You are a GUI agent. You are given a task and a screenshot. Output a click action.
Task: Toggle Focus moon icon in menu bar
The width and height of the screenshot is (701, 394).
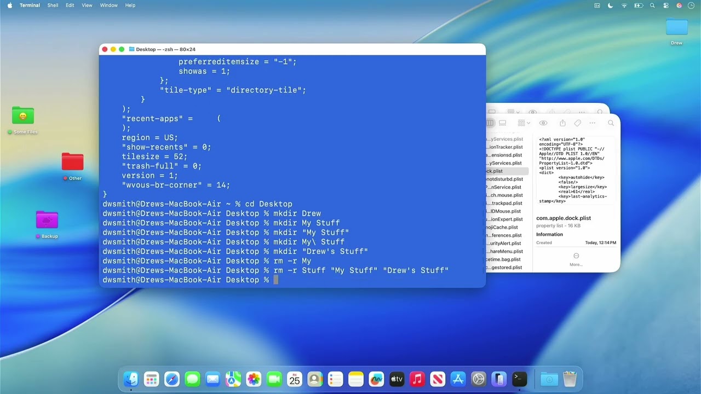tap(611, 5)
